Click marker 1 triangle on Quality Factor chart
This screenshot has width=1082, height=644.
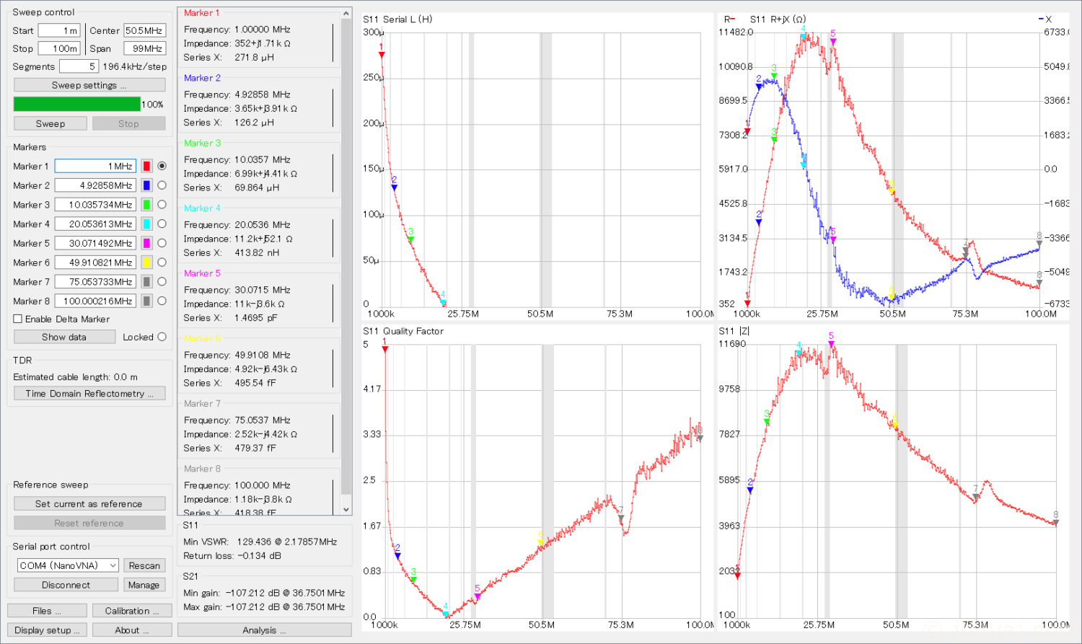pyautogui.click(x=385, y=350)
